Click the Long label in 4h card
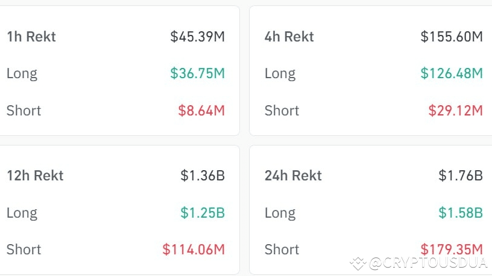 coord(280,73)
